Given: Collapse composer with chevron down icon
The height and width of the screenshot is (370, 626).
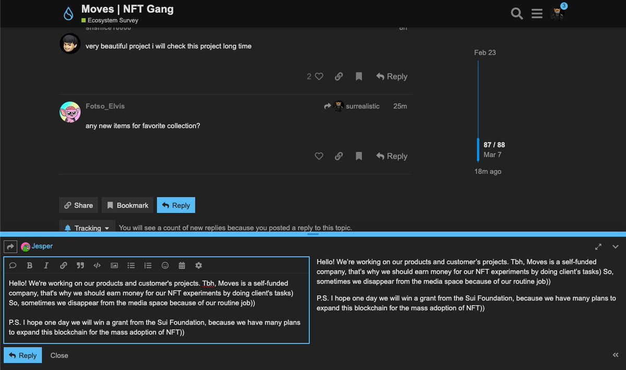Looking at the screenshot, I should 615,246.
